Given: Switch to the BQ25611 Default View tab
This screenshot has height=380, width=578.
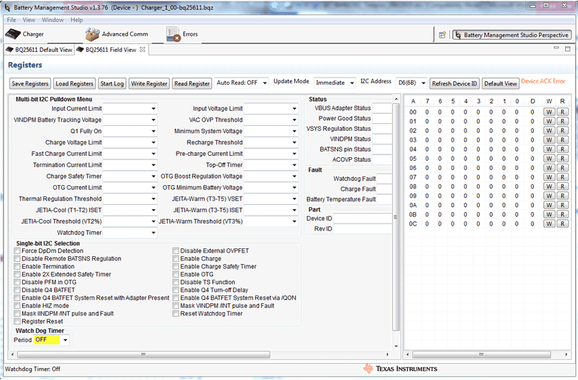Looking at the screenshot, I should 39,50.
